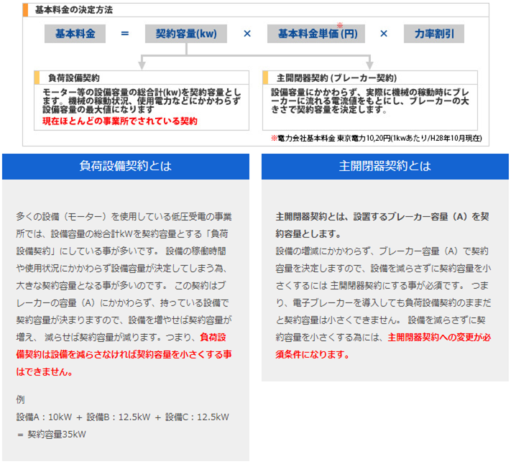Click the 基本料金 formula box
This screenshot has height=464, width=511.
pos(75,34)
